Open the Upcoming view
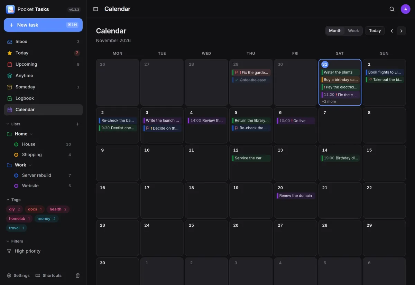Screen dimensions: 415x285 (43, 64)
